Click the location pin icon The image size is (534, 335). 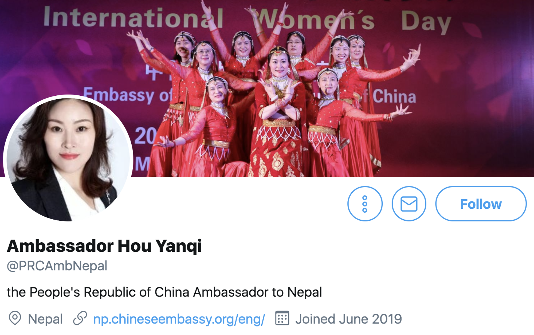click(15, 318)
